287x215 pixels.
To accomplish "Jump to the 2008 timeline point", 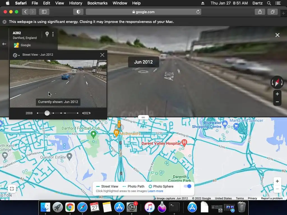I will pyautogui.click(x=38, y=113).
